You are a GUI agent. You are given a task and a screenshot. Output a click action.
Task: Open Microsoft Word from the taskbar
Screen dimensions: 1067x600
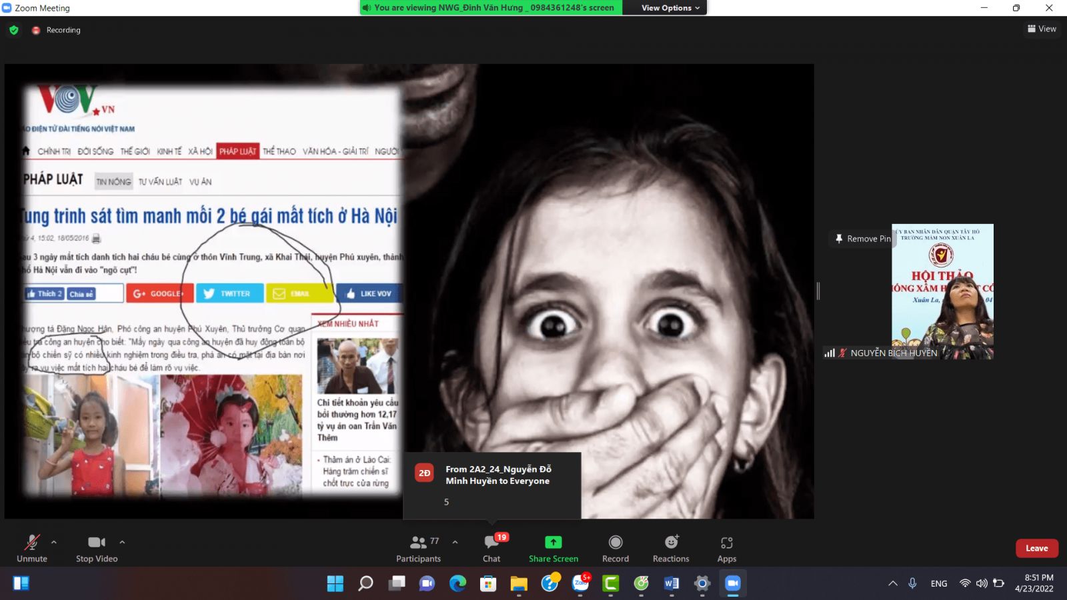coord(672,583)
